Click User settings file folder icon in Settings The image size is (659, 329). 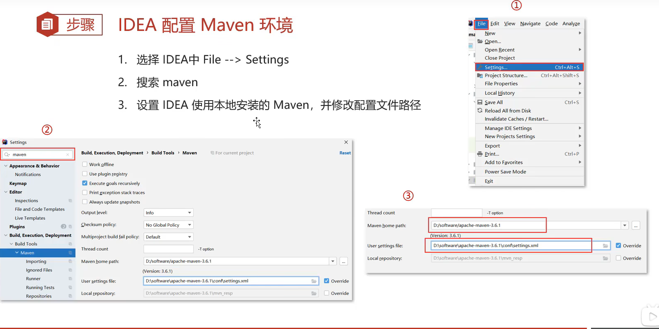click(x=314, y=281)
